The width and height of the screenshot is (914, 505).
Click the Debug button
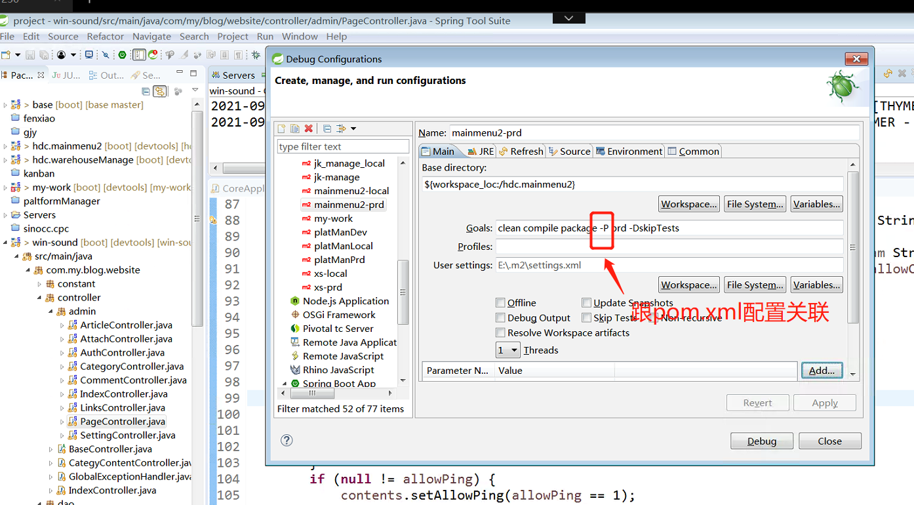[x=762, y=441]
